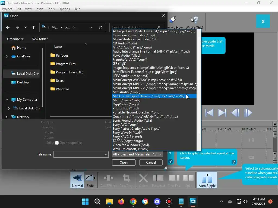Open the Insert menu
This screenshot has height=208, width=278.
click(39, 9)
